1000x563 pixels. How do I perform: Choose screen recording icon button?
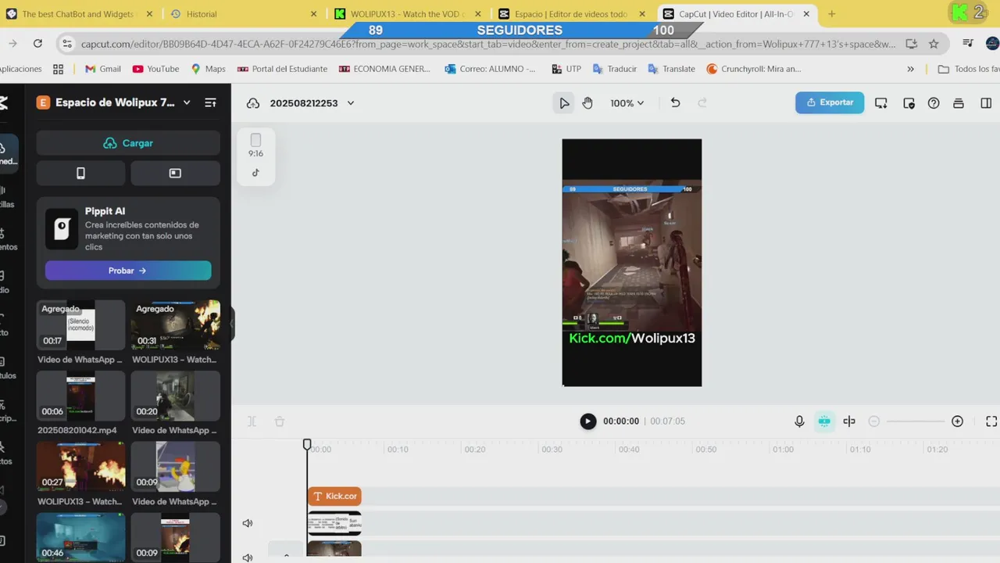tap(175, 174)
